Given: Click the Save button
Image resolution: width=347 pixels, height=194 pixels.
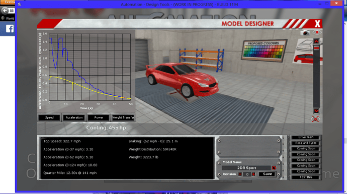Looking at the screenshot, I should click(267, 174).
